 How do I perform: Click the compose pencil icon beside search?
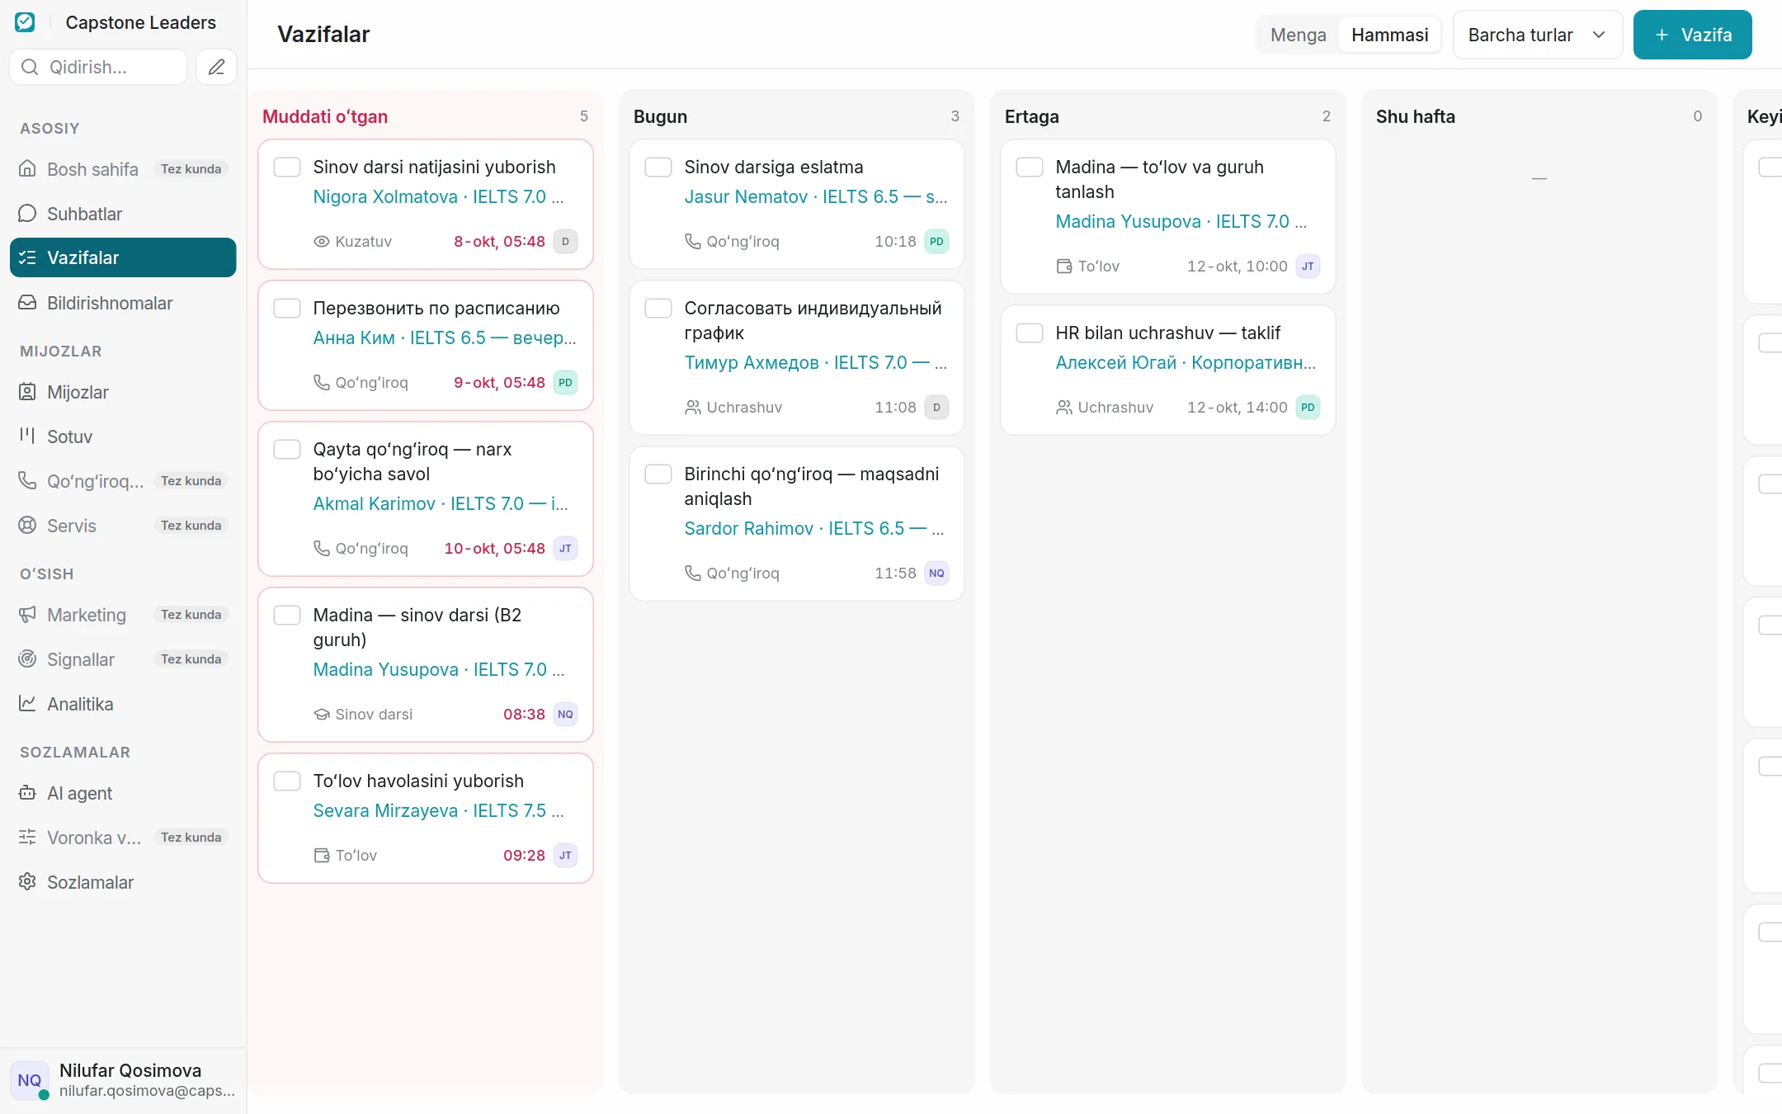[x=216, y=67]
